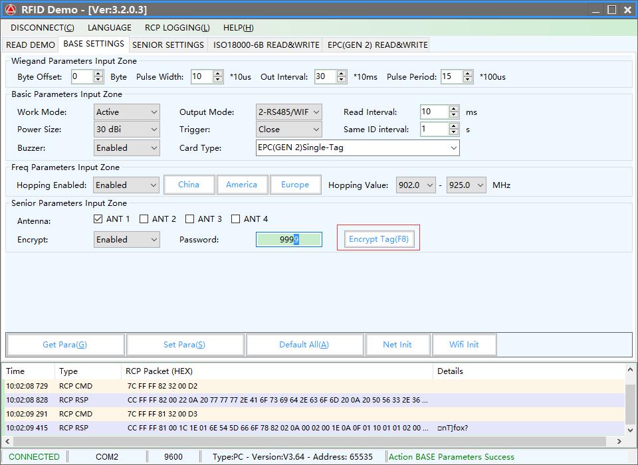638x465 pixels.
Task: Enable the ANT 2 antenna checkbox
Action: point(144,219)
